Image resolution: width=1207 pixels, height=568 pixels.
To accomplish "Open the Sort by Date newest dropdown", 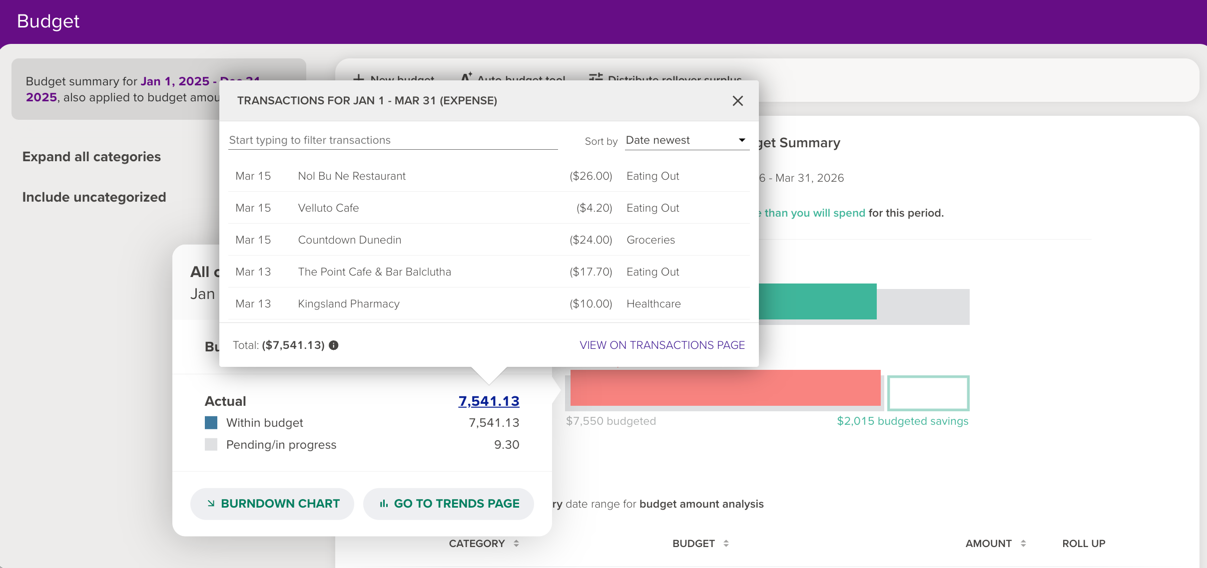I will click(x=686, y=140).
